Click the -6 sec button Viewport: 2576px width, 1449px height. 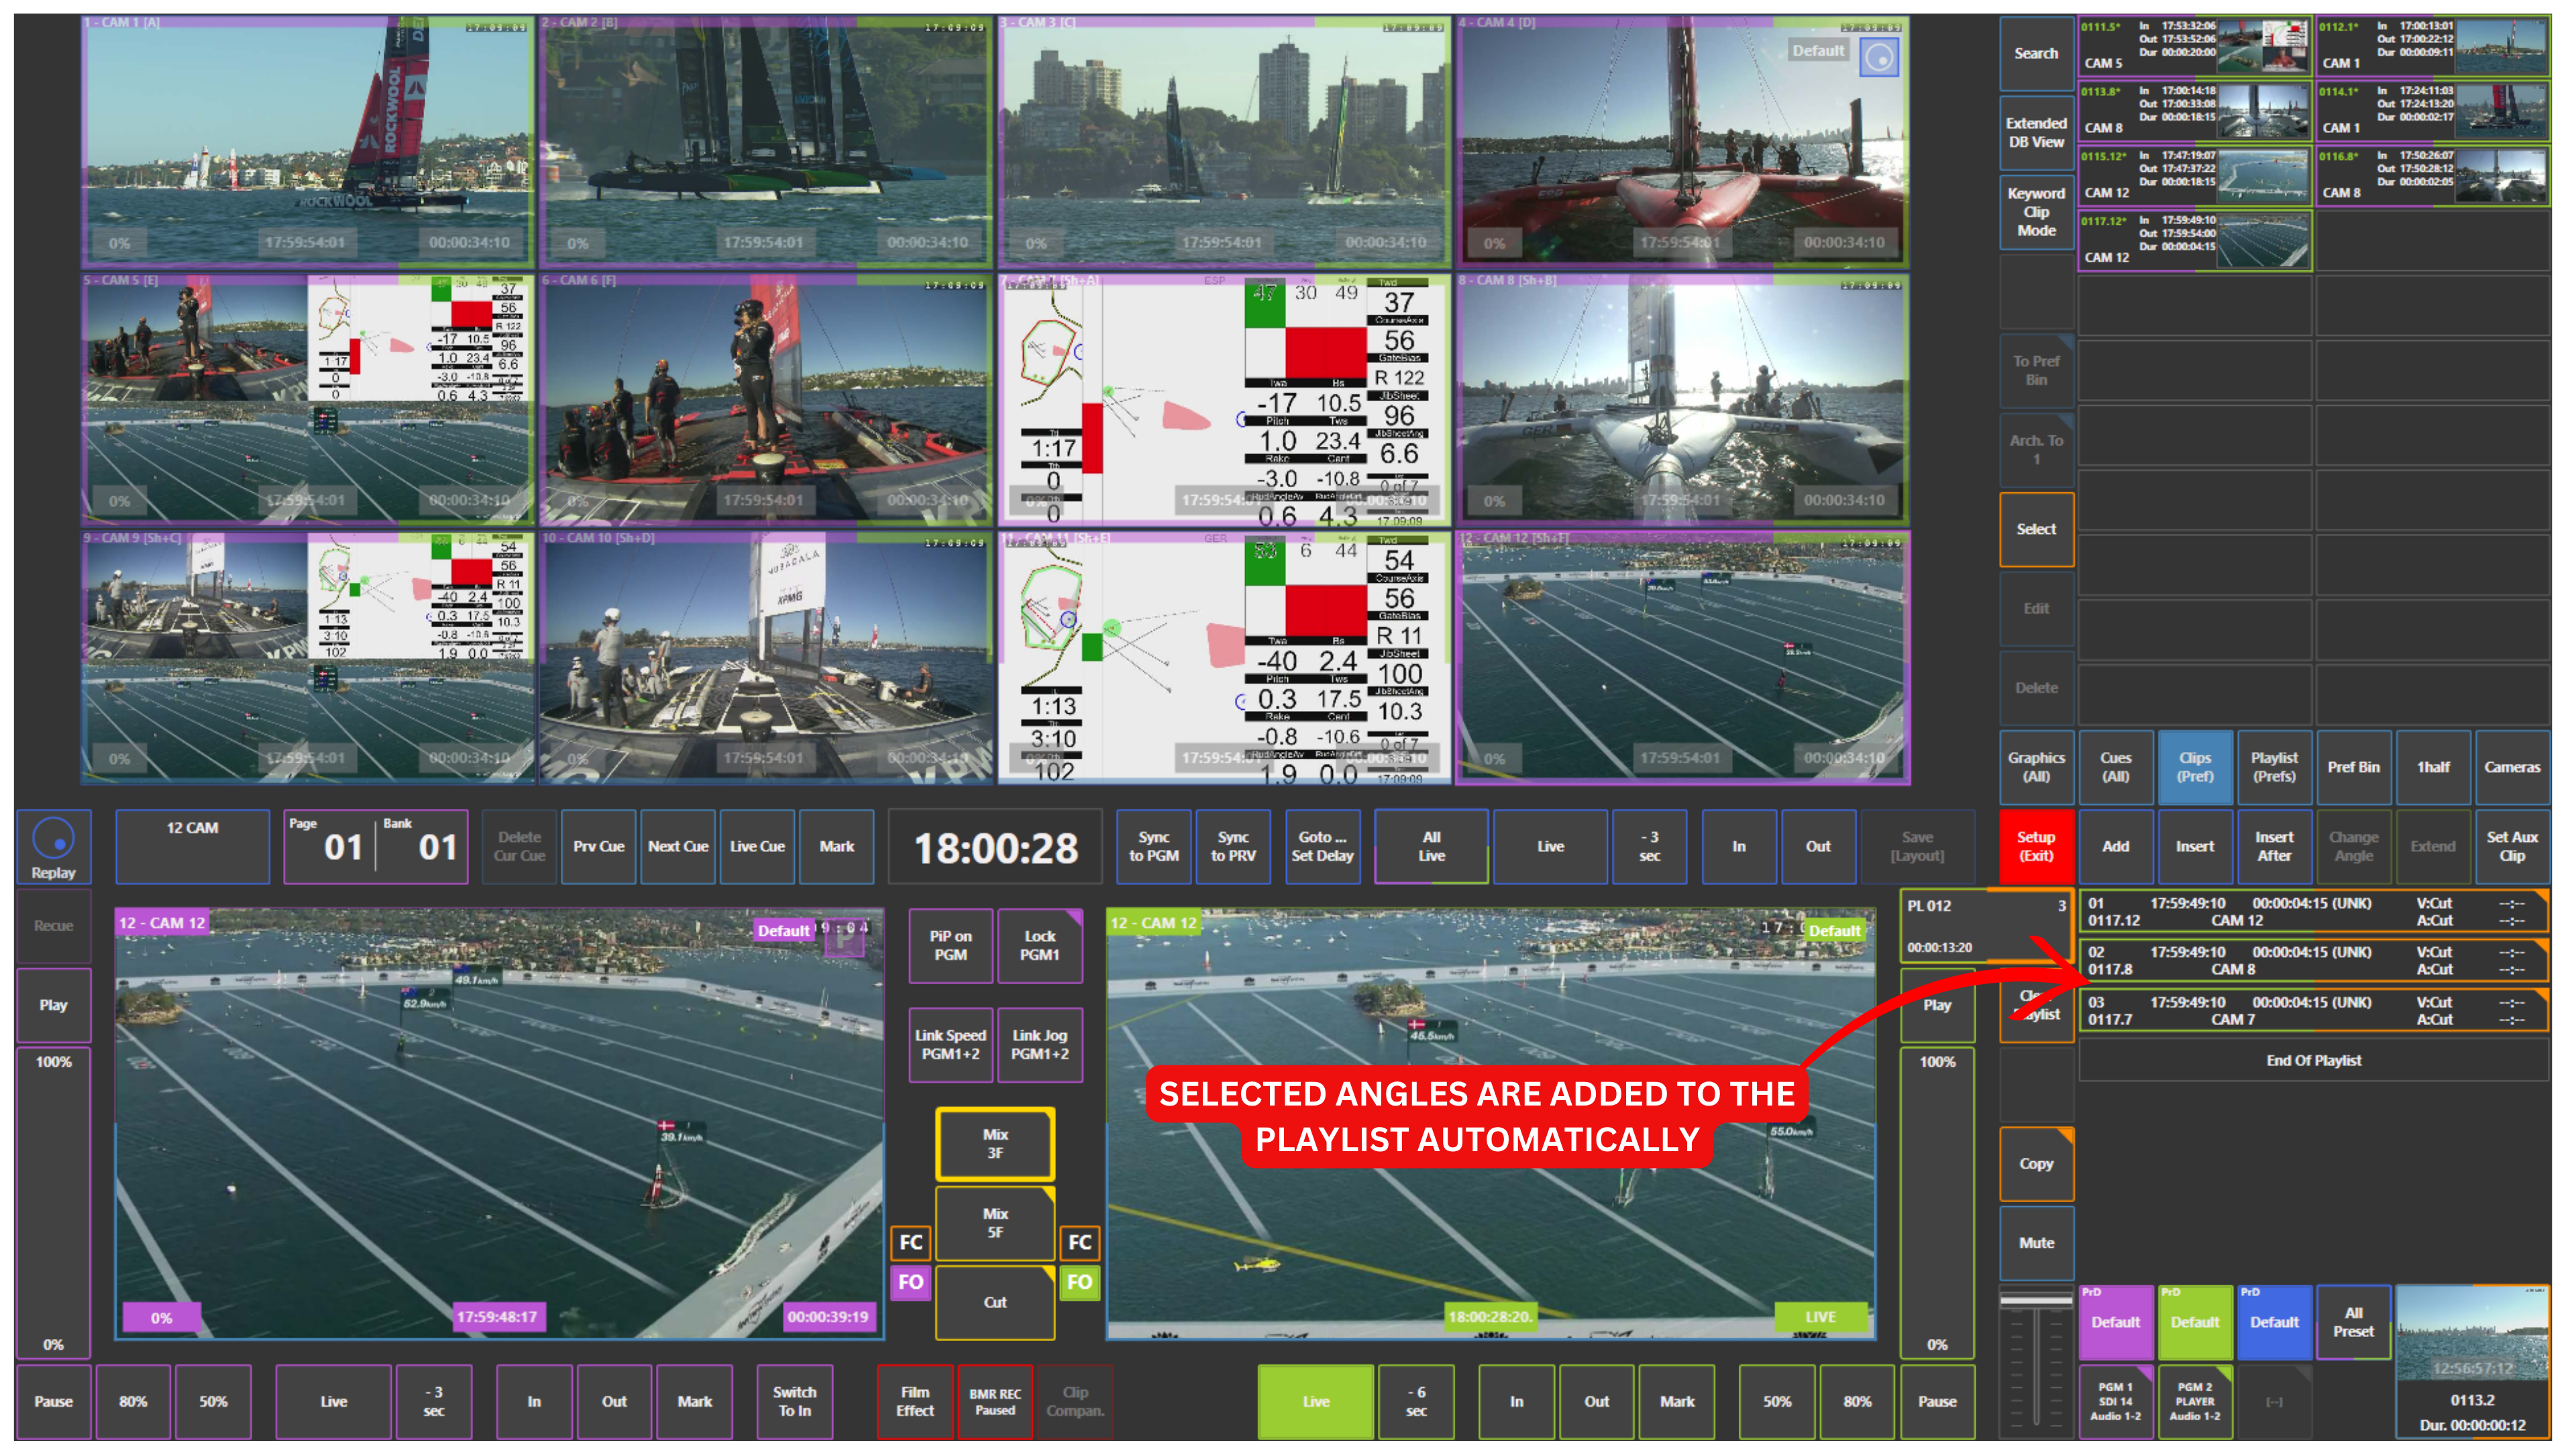click(x=1416, y=1401)
